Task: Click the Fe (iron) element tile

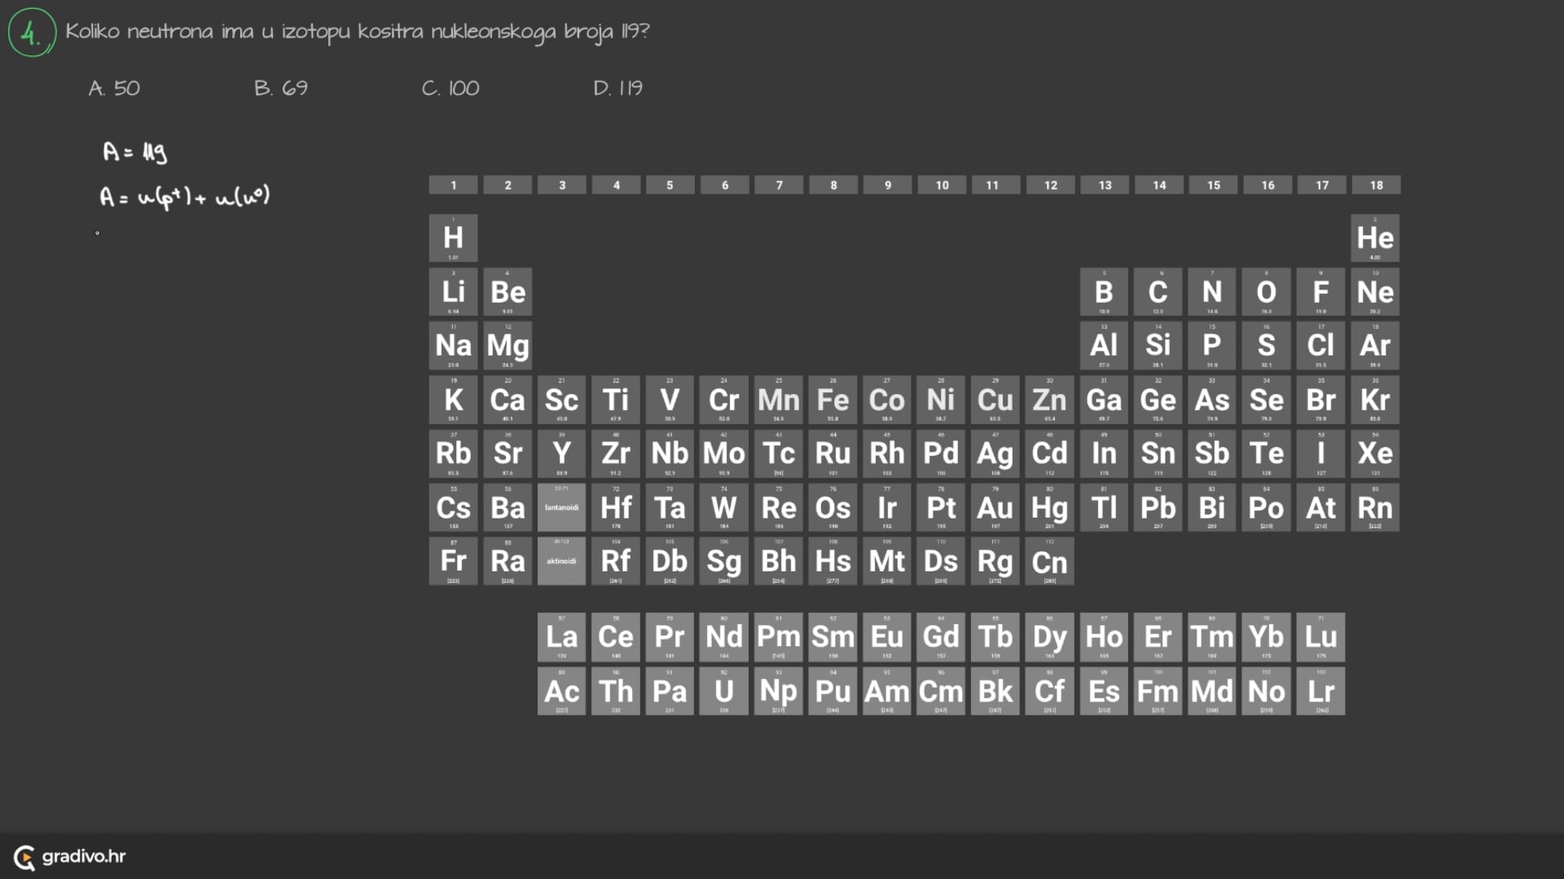Action: click(x=833, y=400)
